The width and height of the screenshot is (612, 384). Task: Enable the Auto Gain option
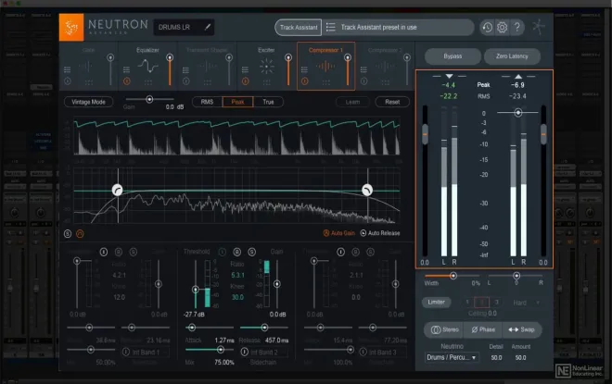(338, 233)
